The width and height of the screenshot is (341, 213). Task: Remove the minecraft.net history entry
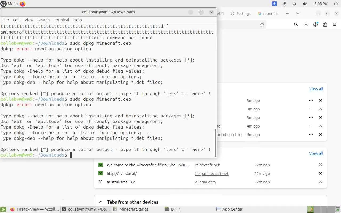(x=320, y=165)
